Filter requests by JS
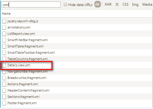This screenshot has height=109, width=153. point(117,5)
